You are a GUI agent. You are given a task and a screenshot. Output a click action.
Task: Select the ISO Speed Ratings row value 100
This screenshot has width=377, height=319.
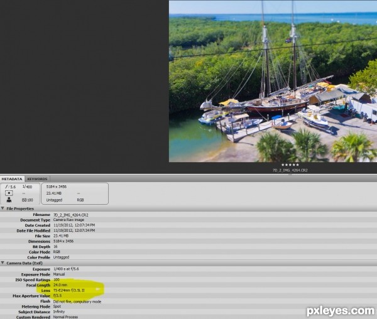point(57,279)
